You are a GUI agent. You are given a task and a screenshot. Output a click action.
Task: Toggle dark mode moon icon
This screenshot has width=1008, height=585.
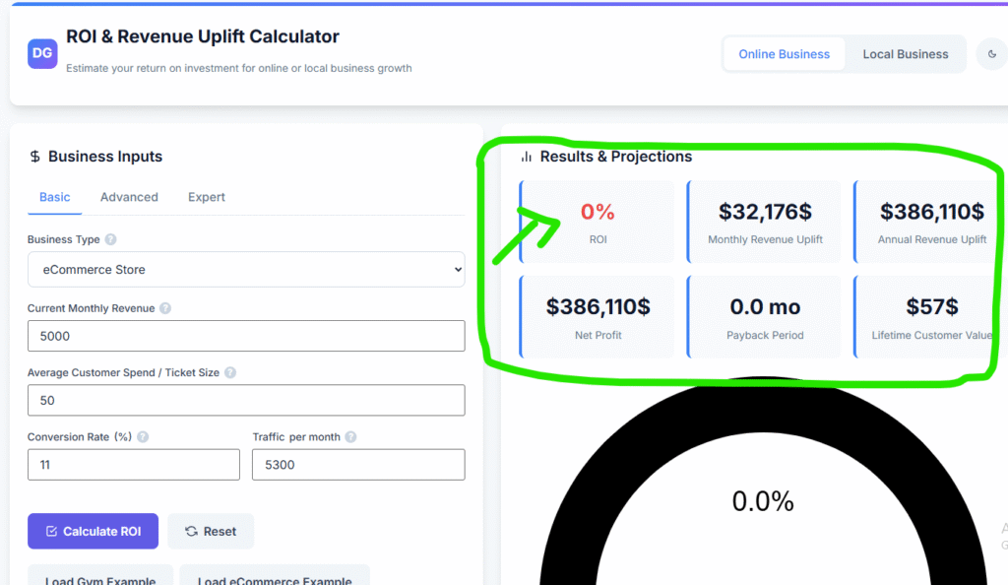pyautogui.click(x=991, y=54)
